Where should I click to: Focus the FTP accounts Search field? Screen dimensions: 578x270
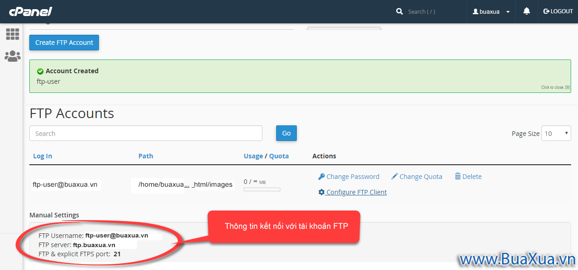146,133
